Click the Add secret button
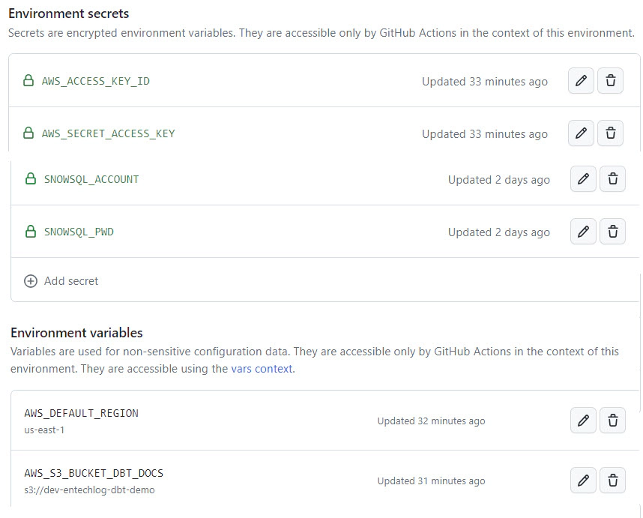The image size is (643, 518). 61,281
